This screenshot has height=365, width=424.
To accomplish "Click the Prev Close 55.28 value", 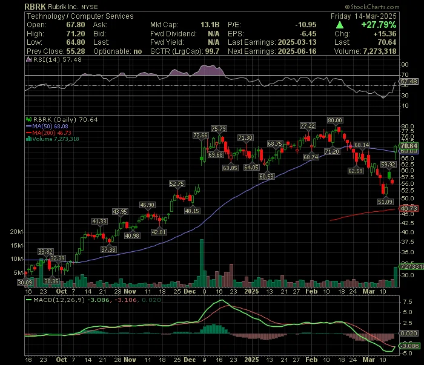I will point(76,51).
